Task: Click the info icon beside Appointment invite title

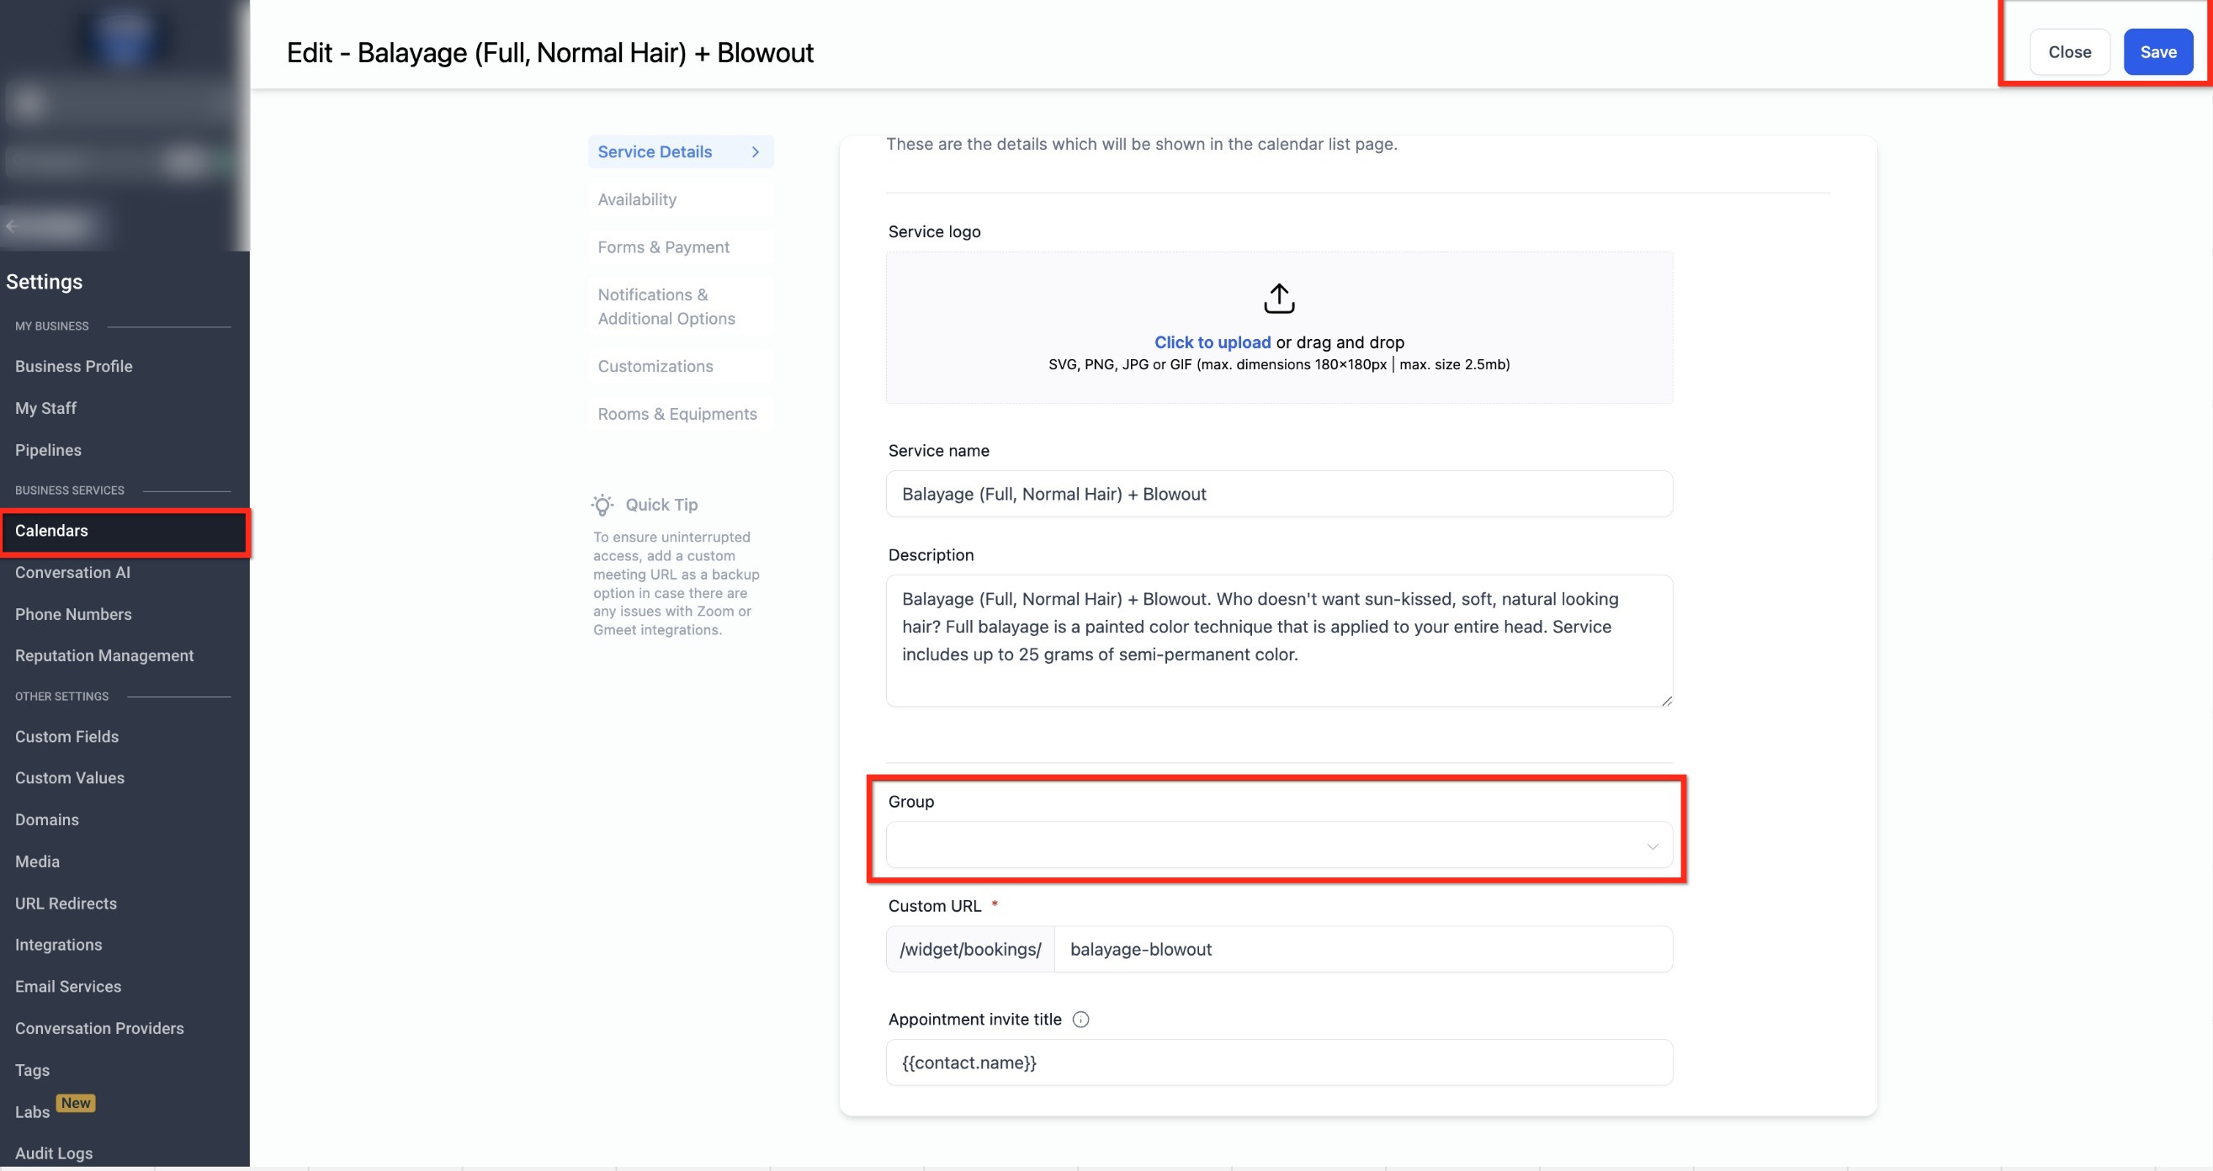Action: pos(1080,1019)
